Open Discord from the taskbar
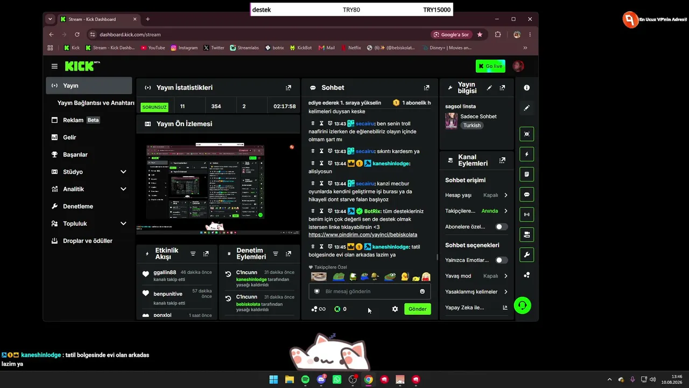Viewport: 689px width, 388px height. coord(321,379)
